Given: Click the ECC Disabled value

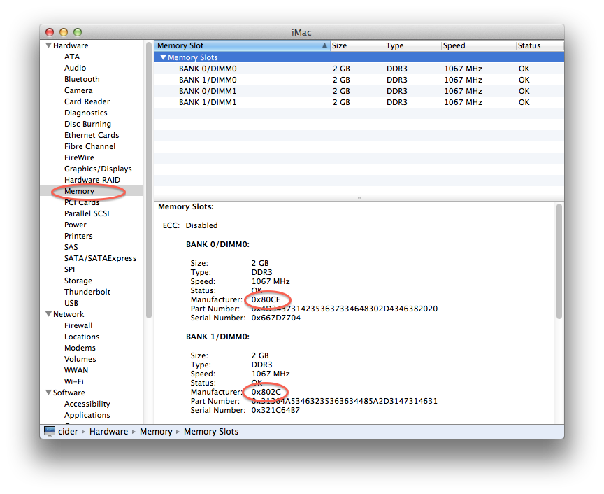Looking at the screenshot, I should pos(201,225).
